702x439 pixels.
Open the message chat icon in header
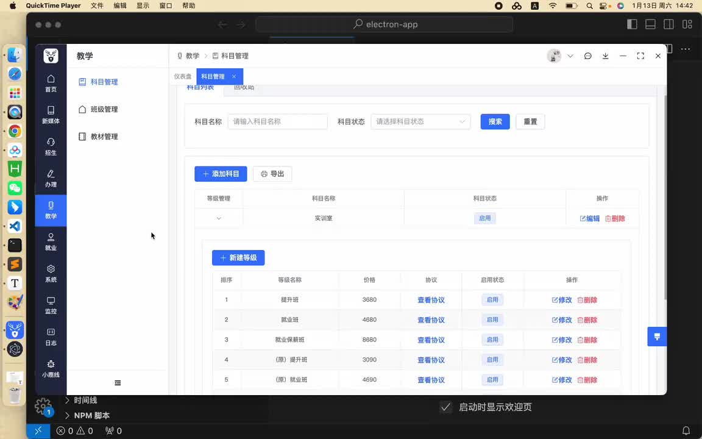point(588,56)
